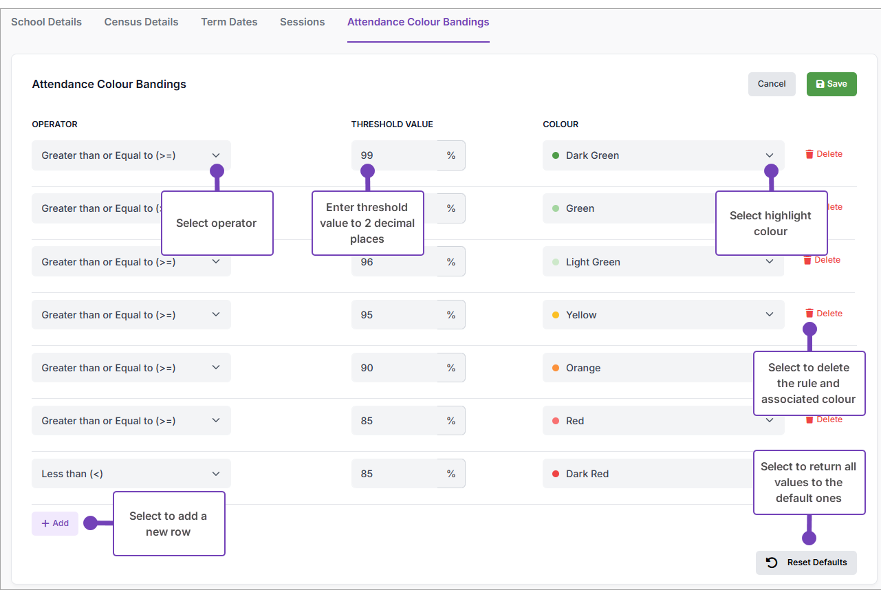Delete the Yellow banding row
Screen dimensions: 881x590
823,314
